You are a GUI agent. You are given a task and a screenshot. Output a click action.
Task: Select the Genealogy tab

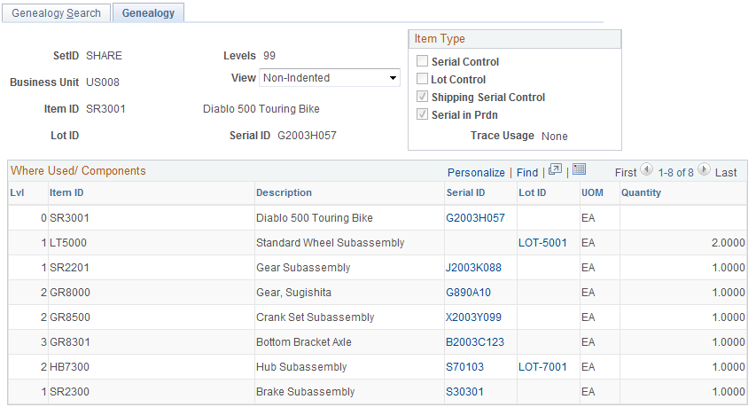click(x=148, y=13)
